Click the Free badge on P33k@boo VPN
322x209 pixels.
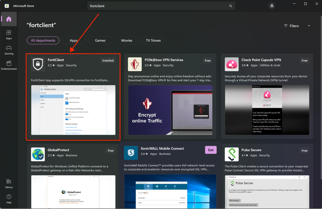click(207, 61)
